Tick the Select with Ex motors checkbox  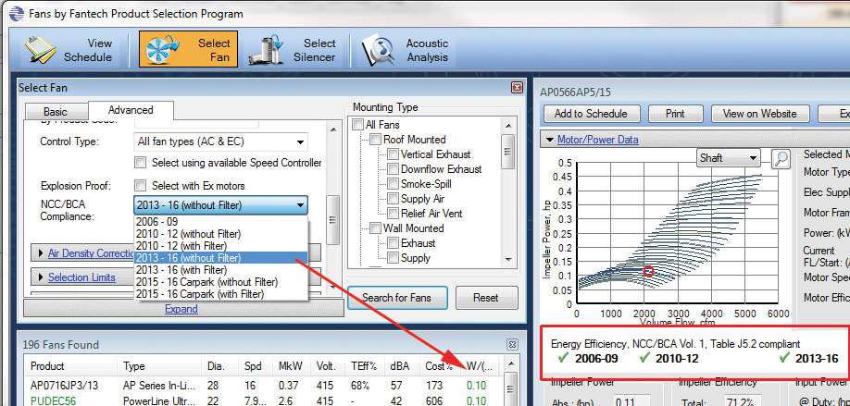point(141,185)
